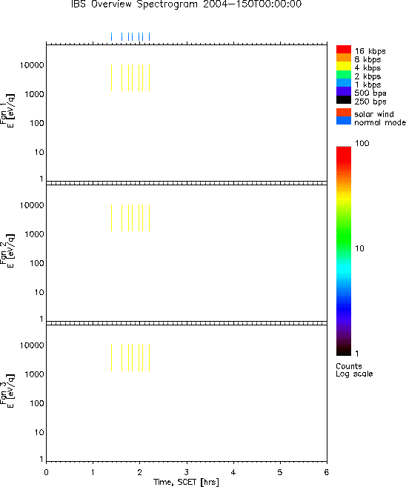Click the first yellow data line in Fan 3
The height and width of the screenshot is (487, 406).
(111, 357)
